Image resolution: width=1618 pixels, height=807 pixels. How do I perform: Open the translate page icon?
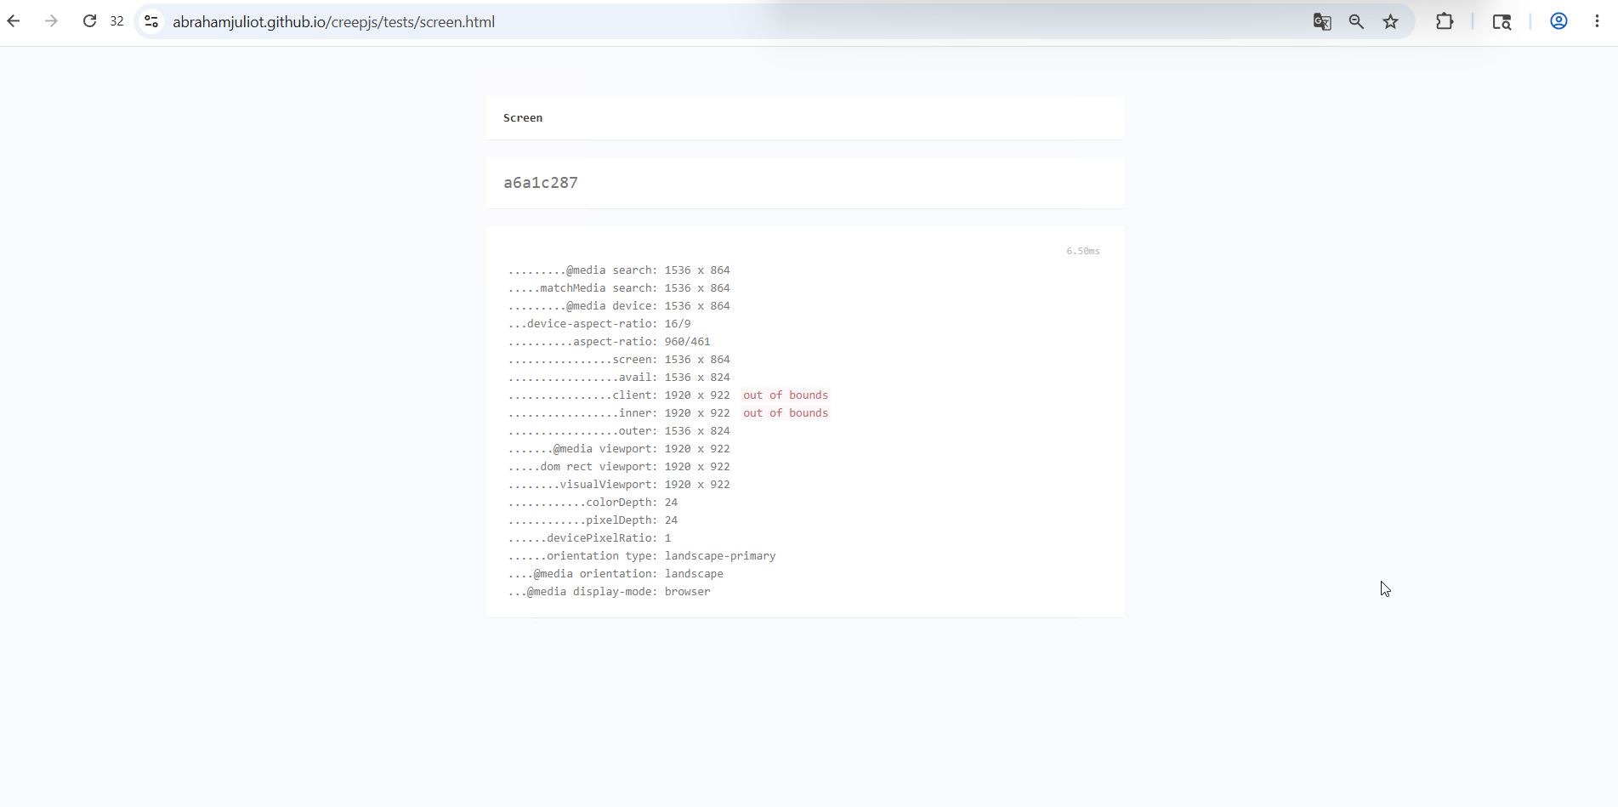coord(1322,22)
